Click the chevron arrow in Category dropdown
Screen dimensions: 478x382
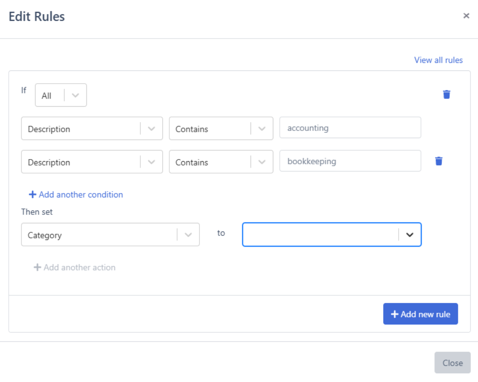pos(188,235)
